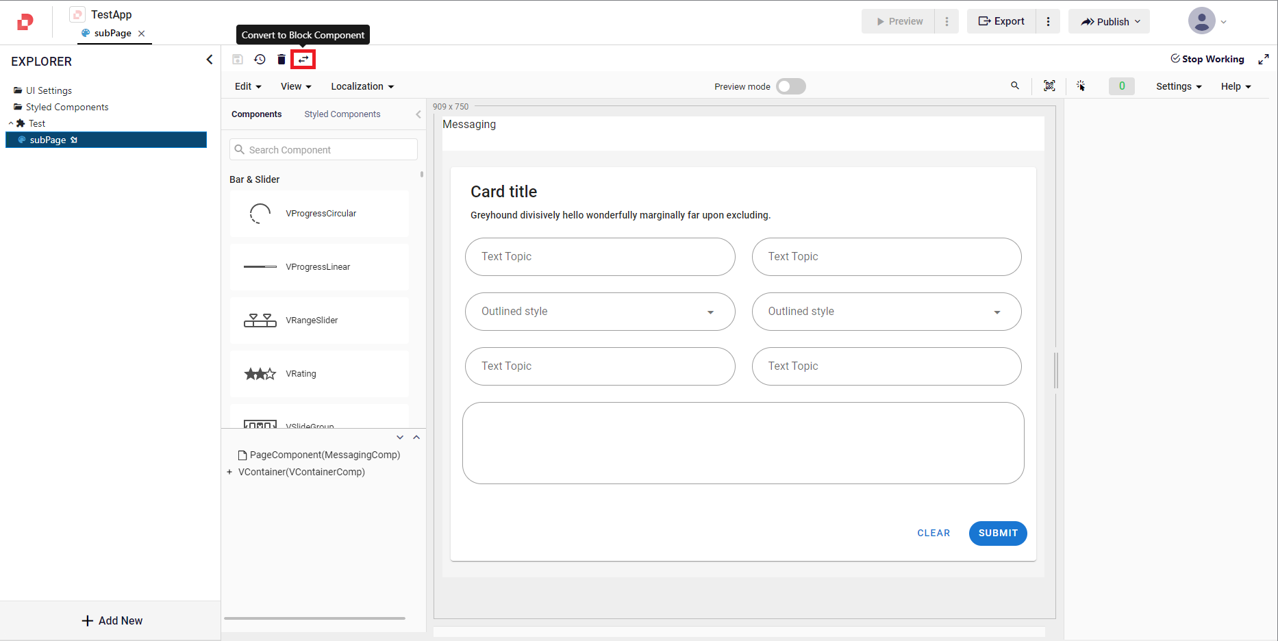This screenshot has width=1278, height=641.
Task: Click the down chevron above the component tree
Action: coord(400,437)
